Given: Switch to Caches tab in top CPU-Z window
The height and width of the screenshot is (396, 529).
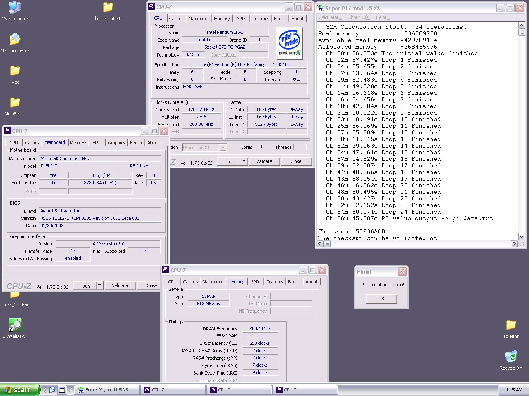Looking at the screenshot, I should coord(176,19).
